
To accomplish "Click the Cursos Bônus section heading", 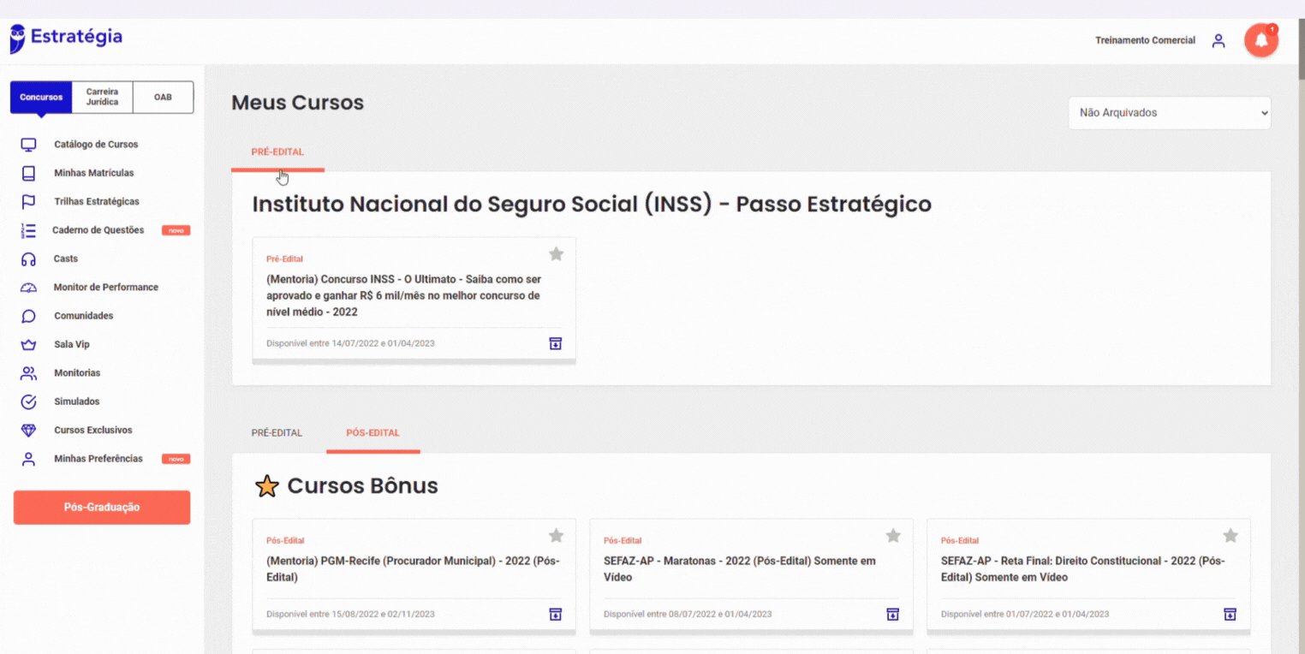I will tap(362, 486).
